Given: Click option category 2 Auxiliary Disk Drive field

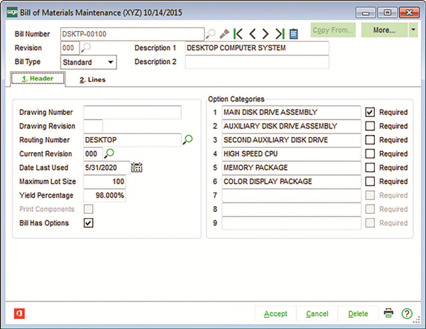Looking at the screenshot, I should [292, 126].
